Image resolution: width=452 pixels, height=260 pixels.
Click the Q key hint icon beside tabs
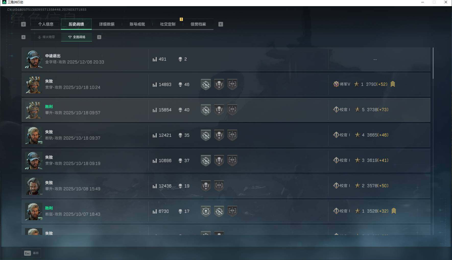(23, 24)
